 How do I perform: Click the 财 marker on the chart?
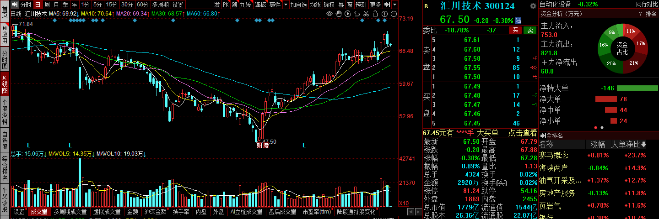[x=259, y=146]
